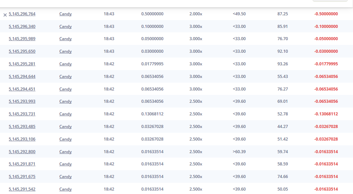Select roll result 59.74
The image size is (353, 194).
point(282,152)
